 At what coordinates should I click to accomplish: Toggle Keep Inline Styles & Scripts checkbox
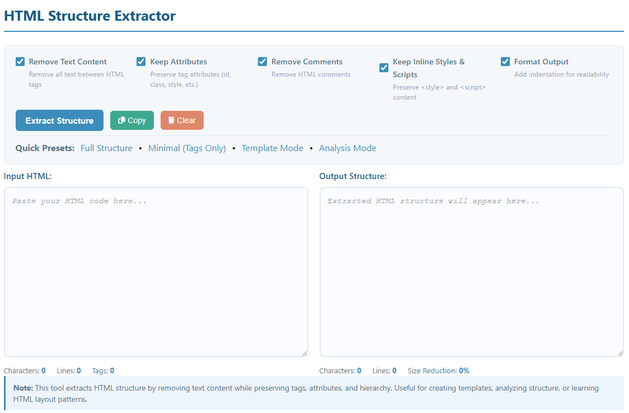(x=384, y=68)
